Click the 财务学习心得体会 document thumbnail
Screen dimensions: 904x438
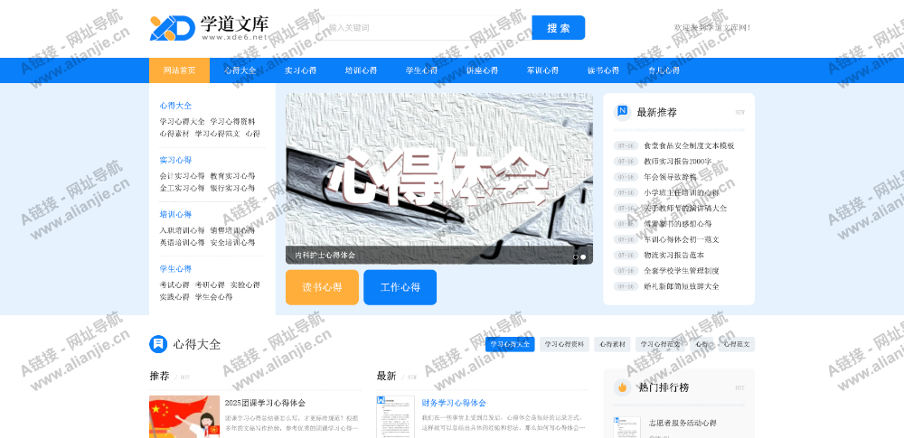point(396,416)
